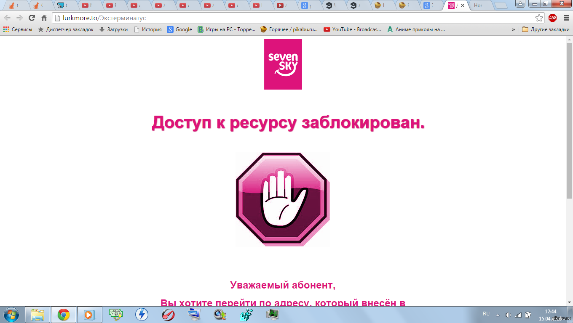The width and height of the screenshot is (573, 323).
Task: Open Windows Explorer from the taskbar
Action: pyautogui.click(x=37, y=315)
